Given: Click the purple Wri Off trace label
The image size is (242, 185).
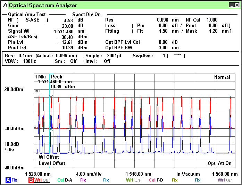Looking at the screenshot, I should (x=225, y=180).
